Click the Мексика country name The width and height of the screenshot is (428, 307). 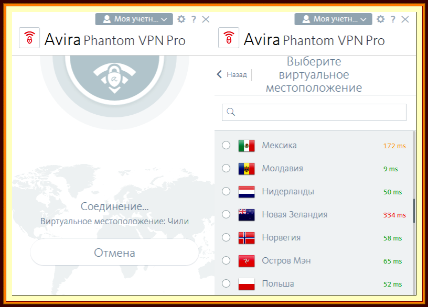tap(279, 145)
